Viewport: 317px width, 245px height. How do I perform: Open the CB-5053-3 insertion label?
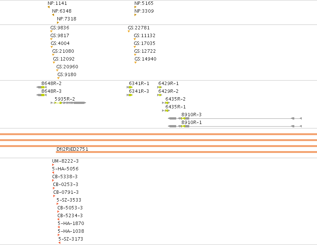coord(70,208)
